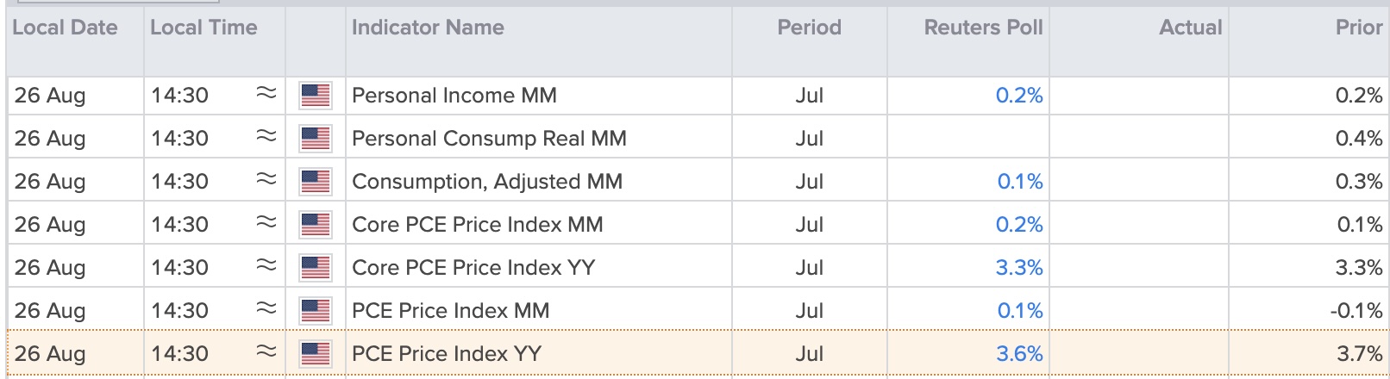Image resolution: width=1390 pixels, height=379 pixels.
Task: Click the approximate-time symbol in Consumption, Adjusted MM row
Action: coord(266,179)
